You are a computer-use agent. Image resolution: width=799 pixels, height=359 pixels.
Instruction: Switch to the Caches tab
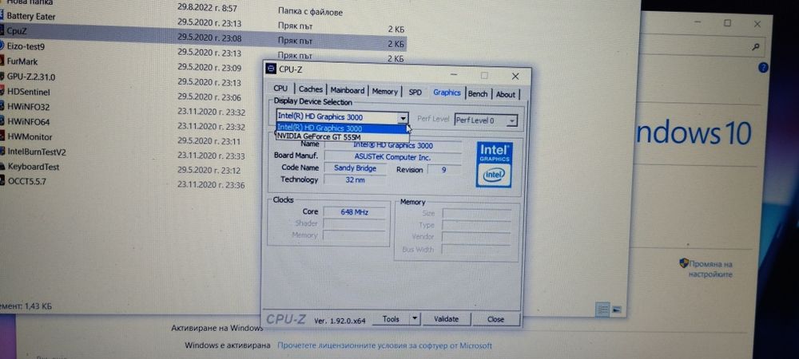pyautogui.click(x=310, y=89)
